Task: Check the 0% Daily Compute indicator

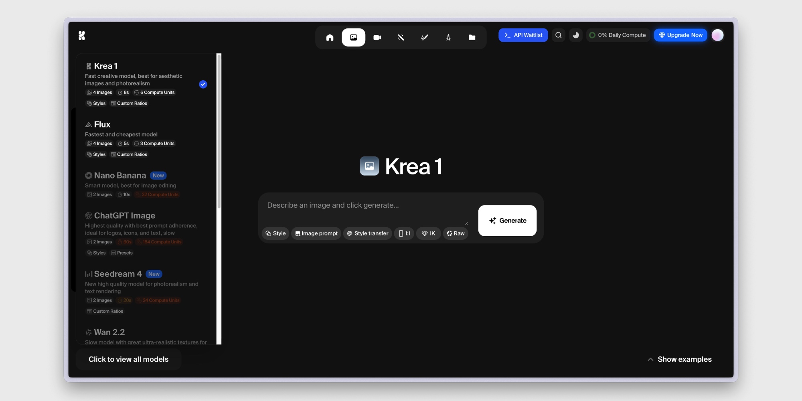Action: coord(618,35)
